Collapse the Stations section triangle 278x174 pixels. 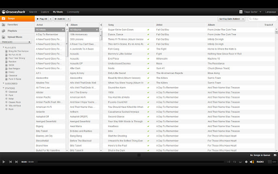click(x=3, y=88)
